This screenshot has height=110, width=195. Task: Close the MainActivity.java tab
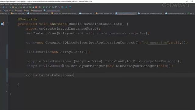click(x=94, y=13)
